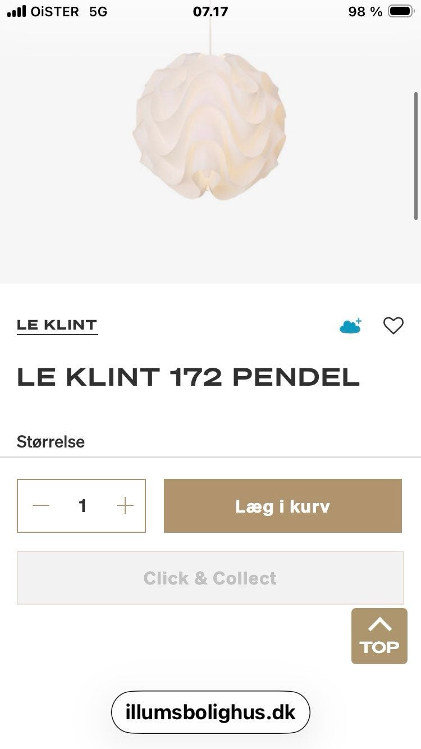The height and width of the screenshot is (749, 421).
Task: Decrease quantity with minus icon
Action: [x=41, y=506]
